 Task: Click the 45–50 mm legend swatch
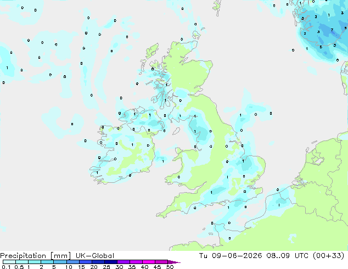[161, 262]
